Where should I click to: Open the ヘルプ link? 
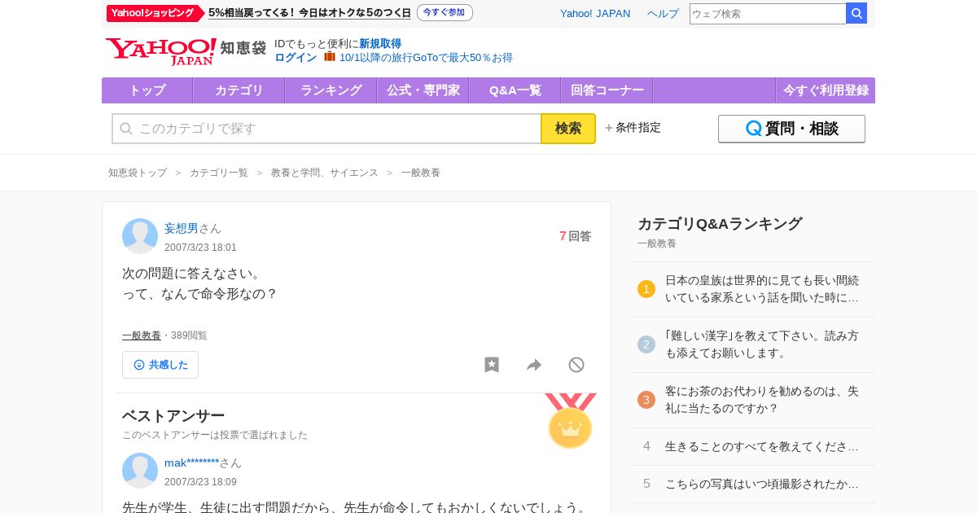663,13
